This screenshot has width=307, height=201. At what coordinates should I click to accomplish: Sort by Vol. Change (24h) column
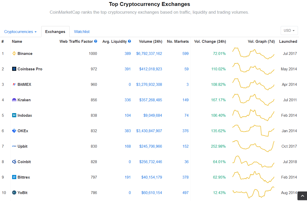coord(210,41)
